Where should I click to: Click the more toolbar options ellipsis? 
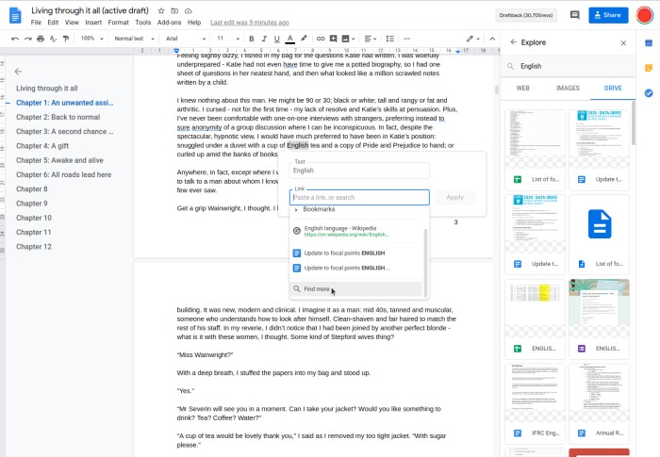tap(406, 39)
